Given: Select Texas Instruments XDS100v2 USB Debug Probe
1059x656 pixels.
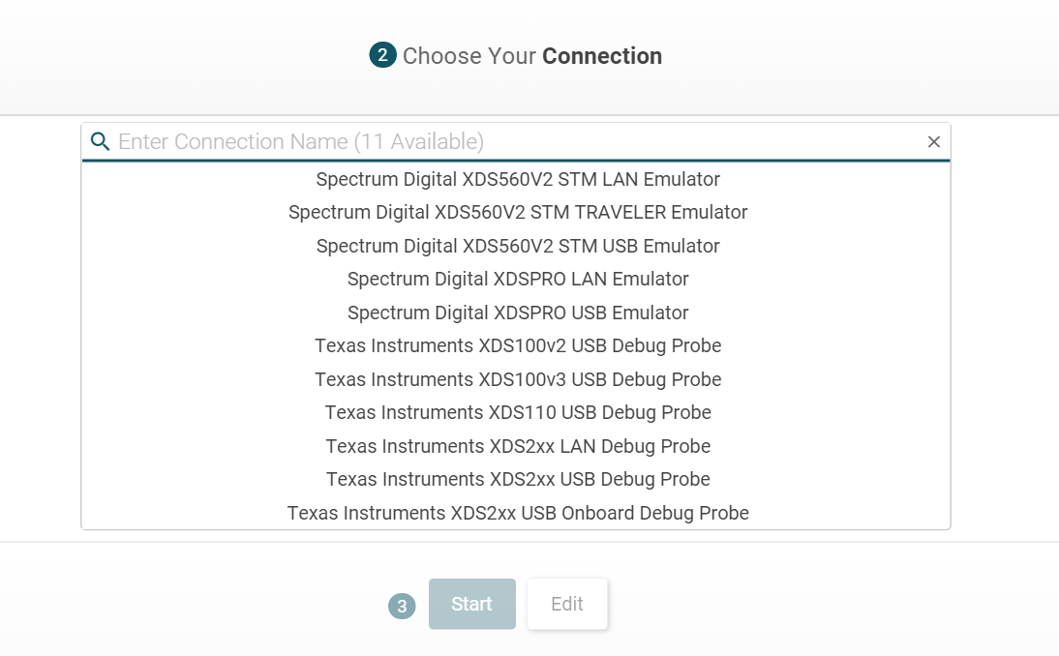Looking at the screenshot, I should [x=518, y=345].
